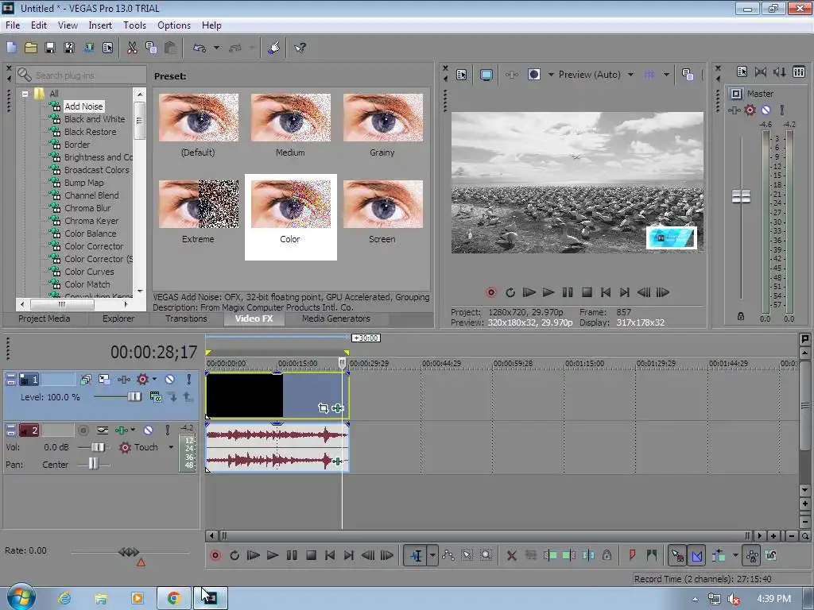Switch to the Media Generators tab

point(336,319)
